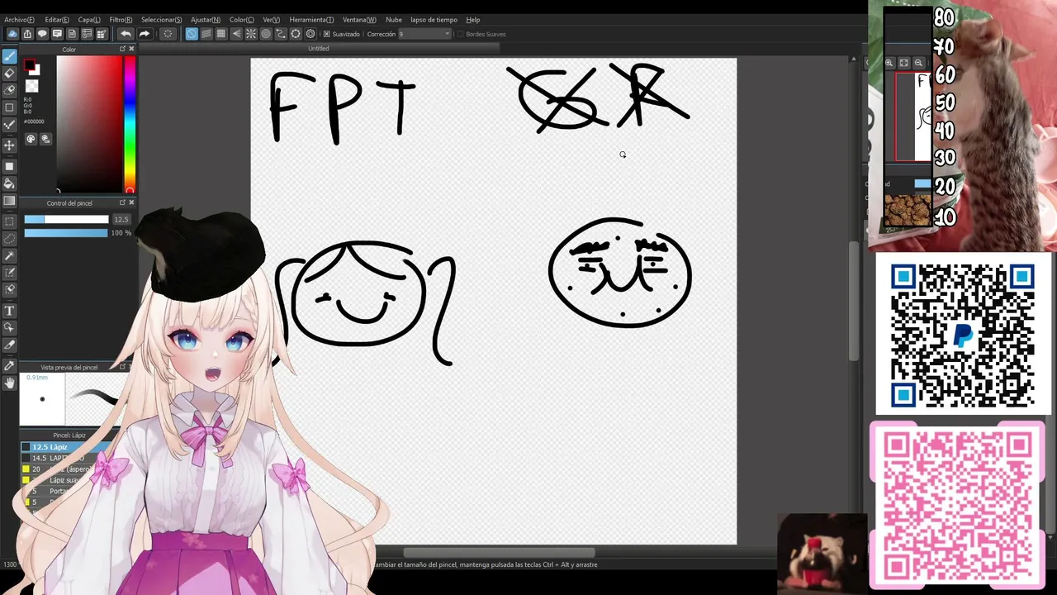The image size is (1057, 595).
Task: Click the transparent color swatch
Action: coord(31,86)
